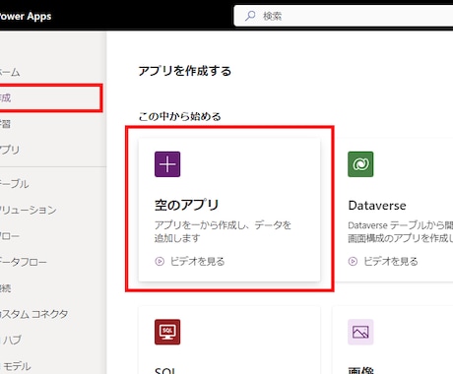Click the search magnifier icon
The height and width of the screenshot is (374, 453).
pos(250,16)
